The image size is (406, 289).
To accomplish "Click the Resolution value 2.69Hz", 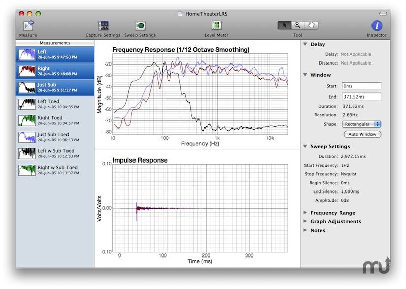I will (350, 115).
